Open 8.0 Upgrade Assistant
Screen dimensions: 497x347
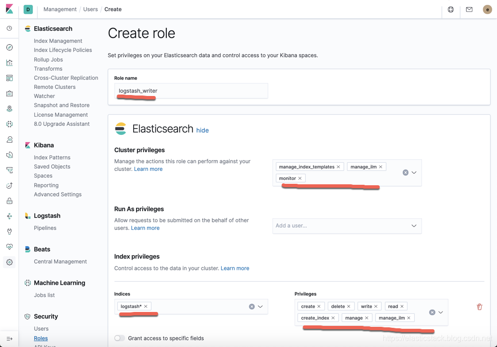[62, 124]
